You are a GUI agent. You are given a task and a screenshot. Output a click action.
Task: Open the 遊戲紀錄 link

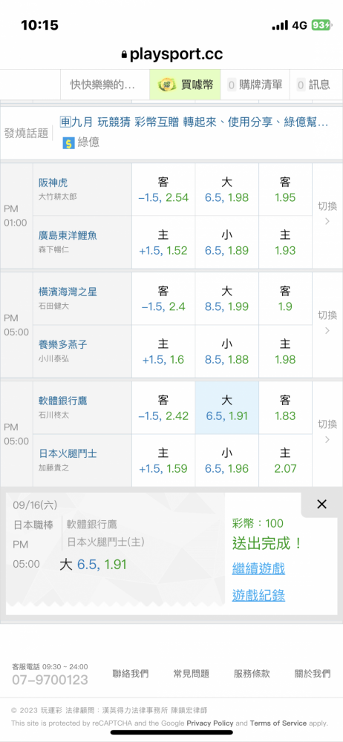coord(258,595)
